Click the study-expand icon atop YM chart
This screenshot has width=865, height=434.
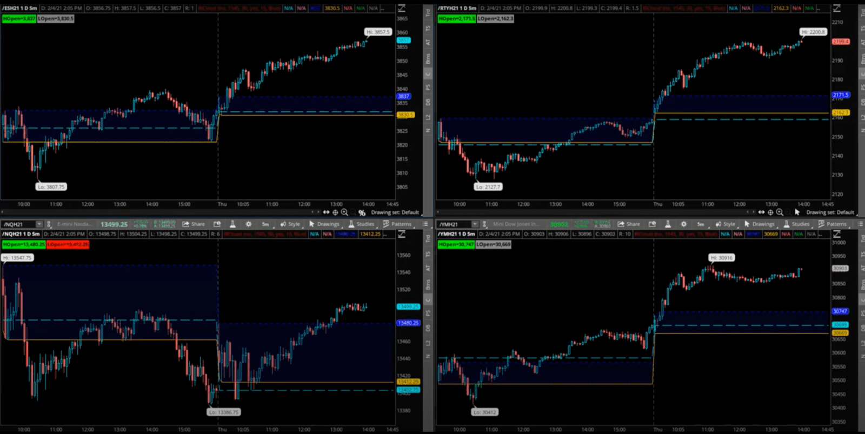(x=837, y=234)
